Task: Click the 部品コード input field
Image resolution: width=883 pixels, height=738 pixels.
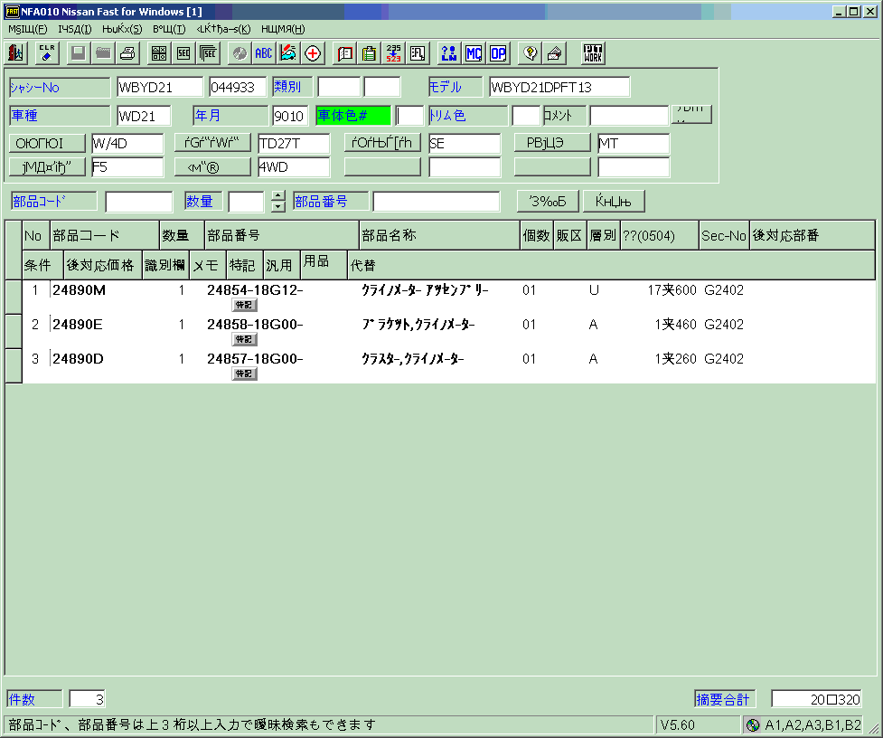Action: click(x=139, y=201)
